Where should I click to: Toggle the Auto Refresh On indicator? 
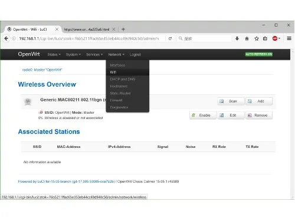(x=259, y=54)
